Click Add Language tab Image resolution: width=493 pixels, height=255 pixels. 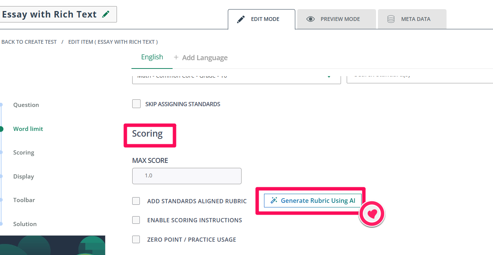(201, 57)
